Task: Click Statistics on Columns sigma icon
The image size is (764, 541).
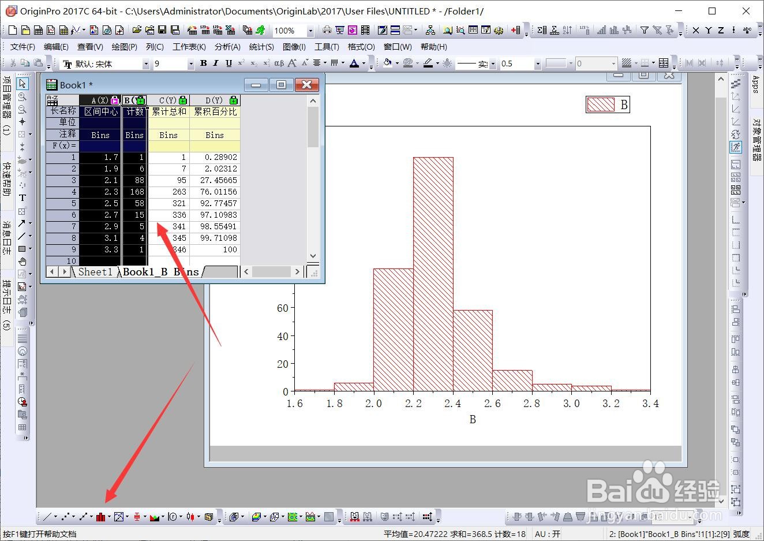Action: coord(541,30)
